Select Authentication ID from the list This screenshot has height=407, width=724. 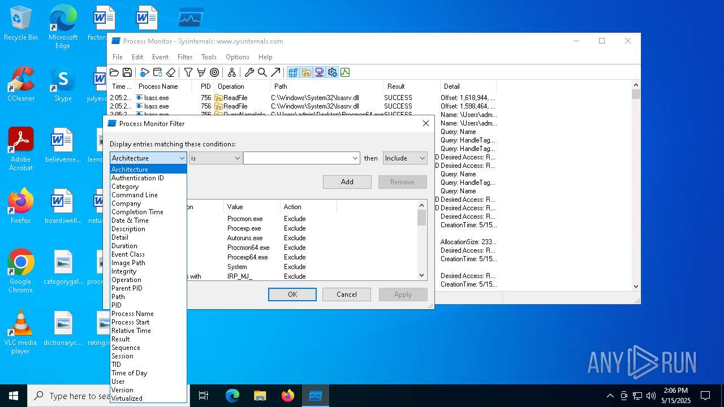148,178
